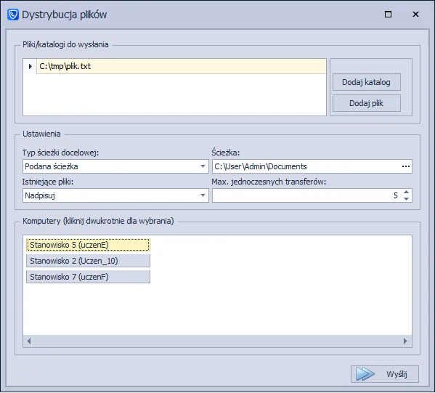Click the Dodaj katalog button
Image resolution: width=435 pixels, height=393 pixels.
coord(367,82)
